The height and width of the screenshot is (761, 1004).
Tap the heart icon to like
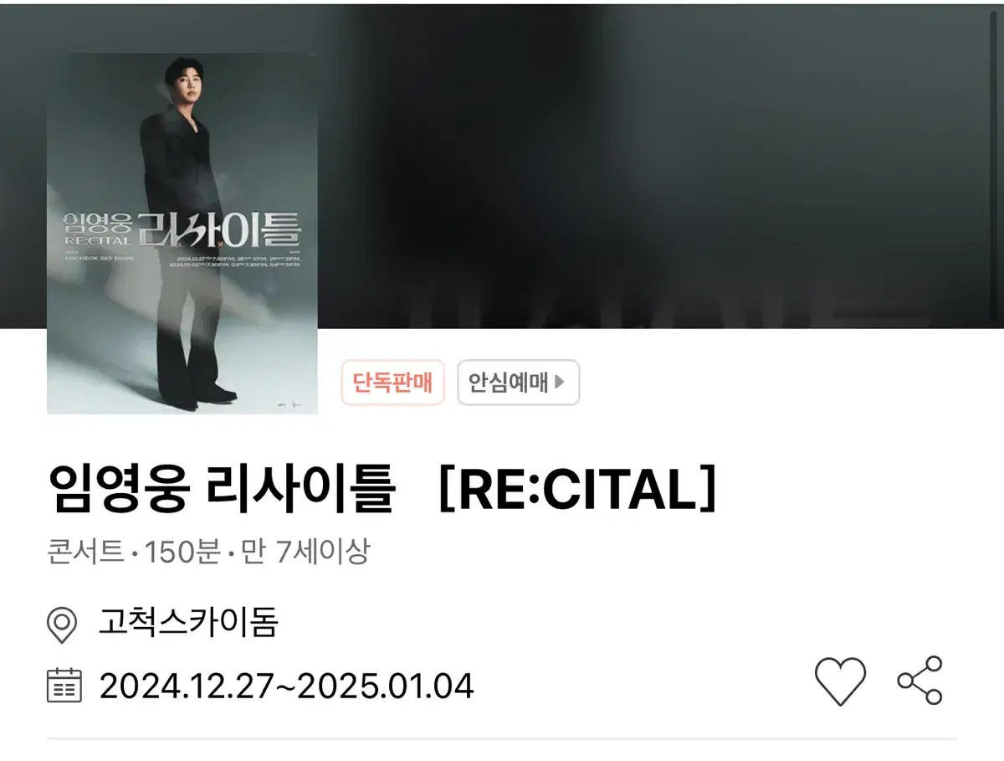point(840,681)
